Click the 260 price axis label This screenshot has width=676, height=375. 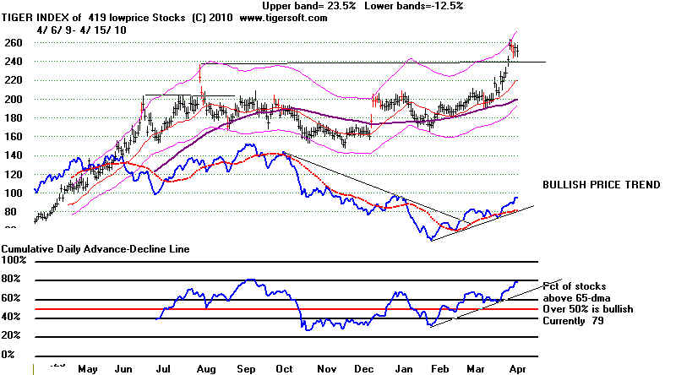point(13,43)
